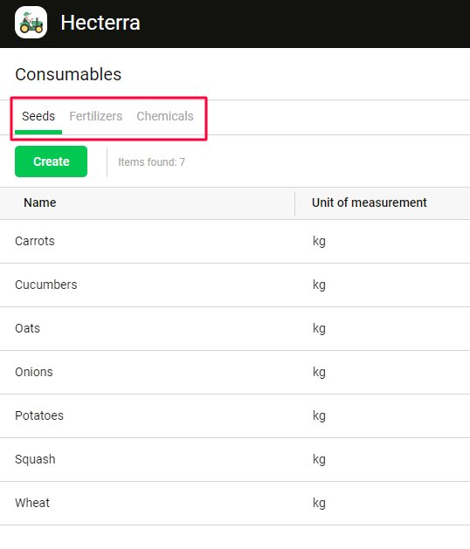Viewport: 470px width, 549px height.
Task: Click the kg unit for Potatoes
Action: [319, 416]
